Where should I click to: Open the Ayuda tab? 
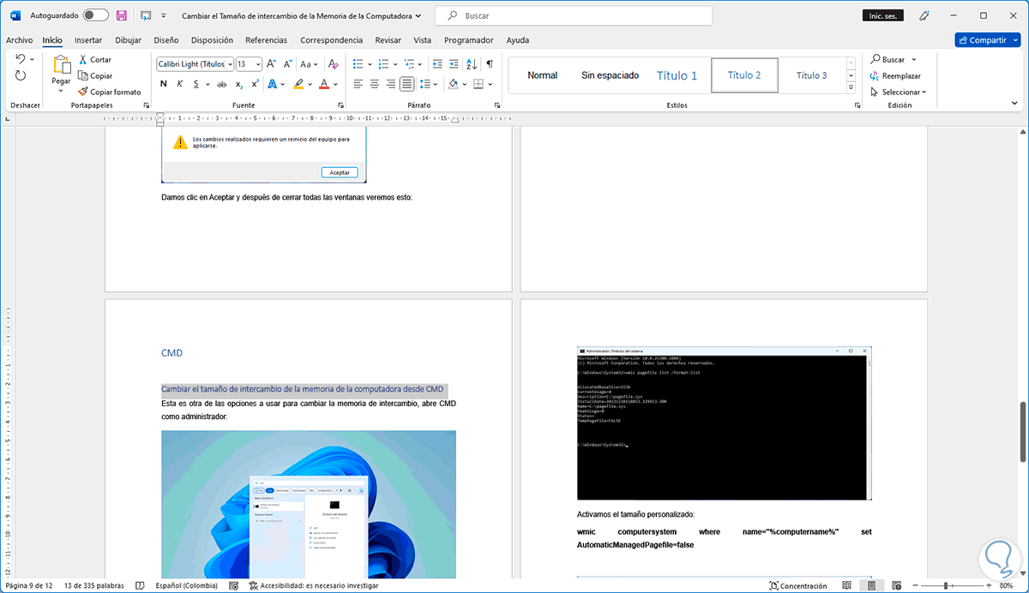(518, 40)
